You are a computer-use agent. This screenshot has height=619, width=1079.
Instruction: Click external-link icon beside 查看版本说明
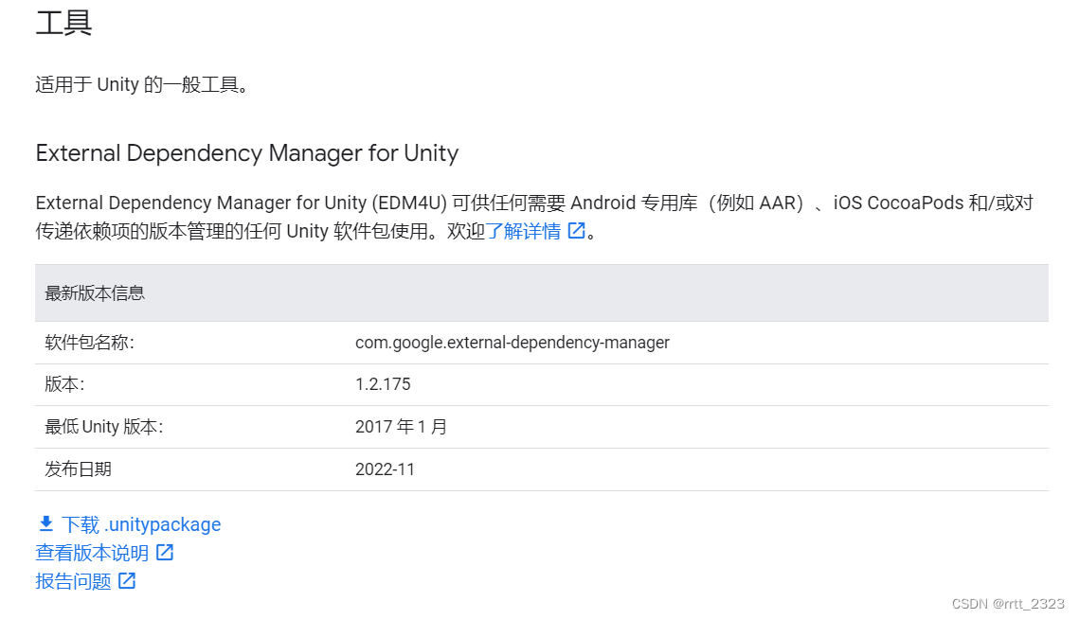[x=165, y=553]
